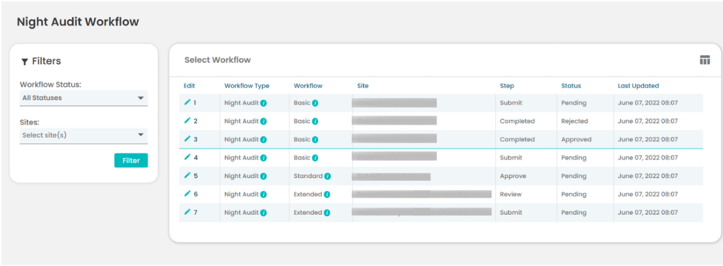Click the Site column header
Screen dimensions: 723x266
click(x=363, y=86)
